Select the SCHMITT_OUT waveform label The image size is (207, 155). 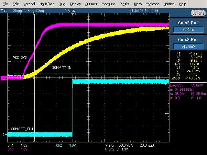22,129
